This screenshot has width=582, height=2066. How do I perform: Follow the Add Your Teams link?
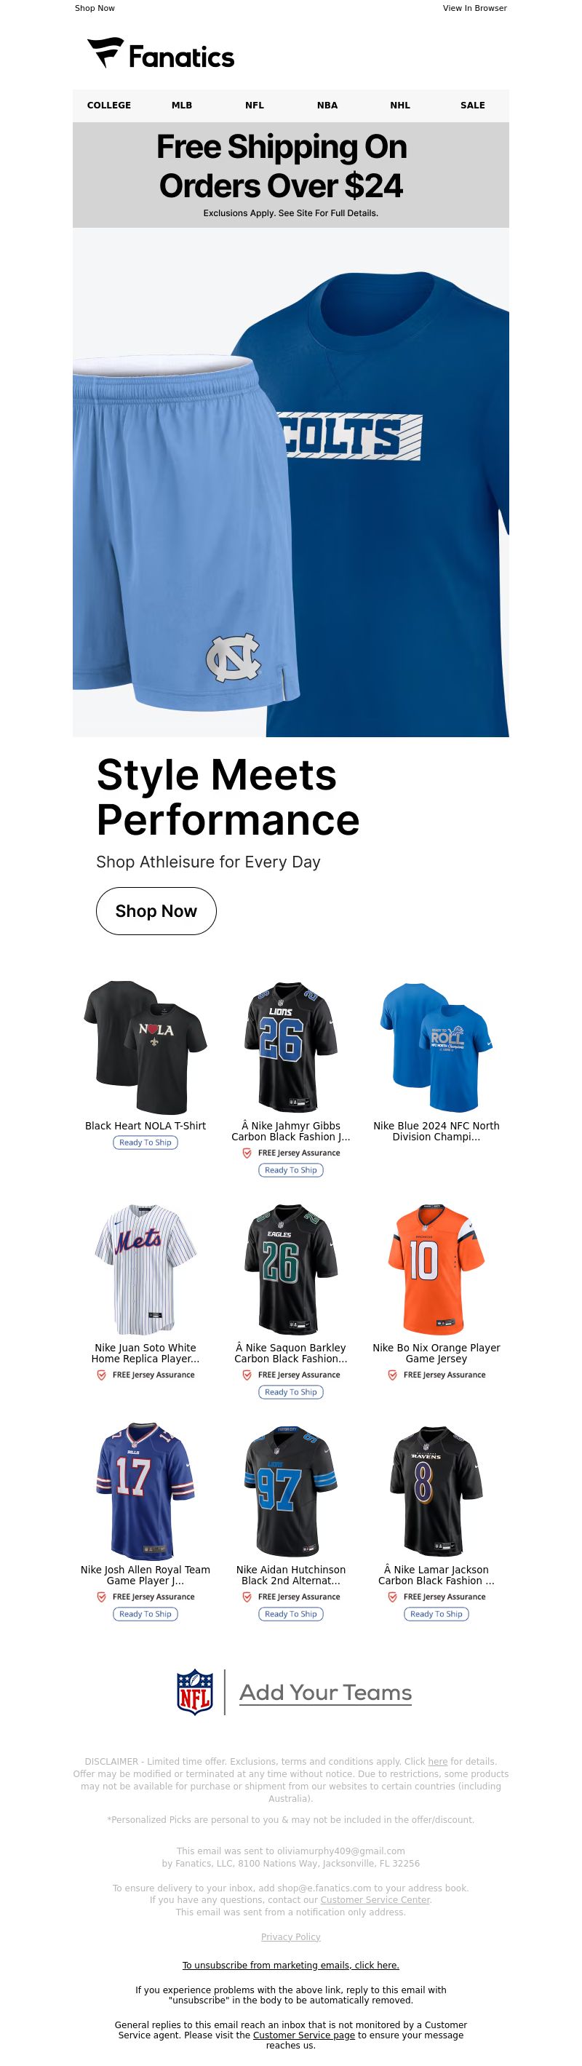click(325, 1692)
